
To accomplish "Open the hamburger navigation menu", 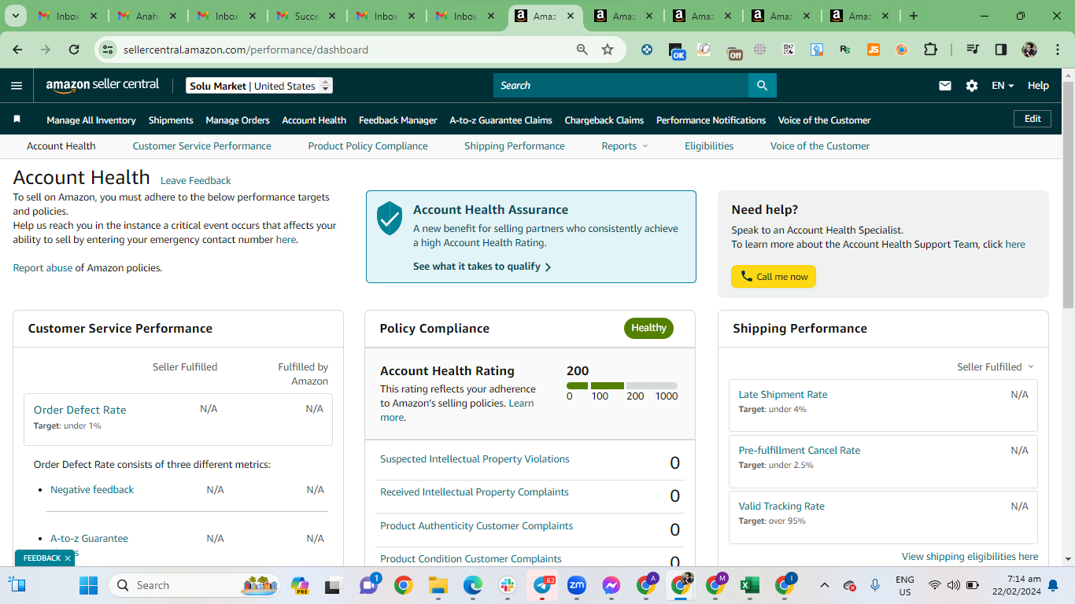I will pos(17,86).
